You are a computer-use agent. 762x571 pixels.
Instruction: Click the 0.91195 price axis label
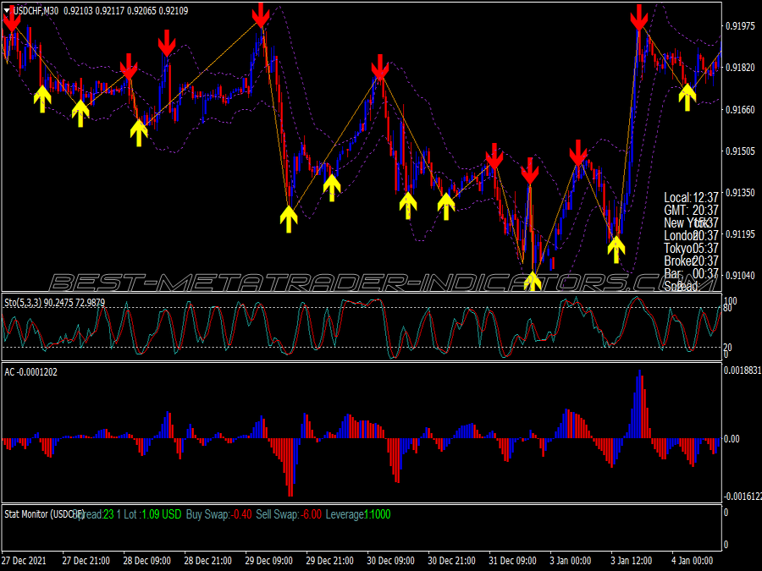740,234
